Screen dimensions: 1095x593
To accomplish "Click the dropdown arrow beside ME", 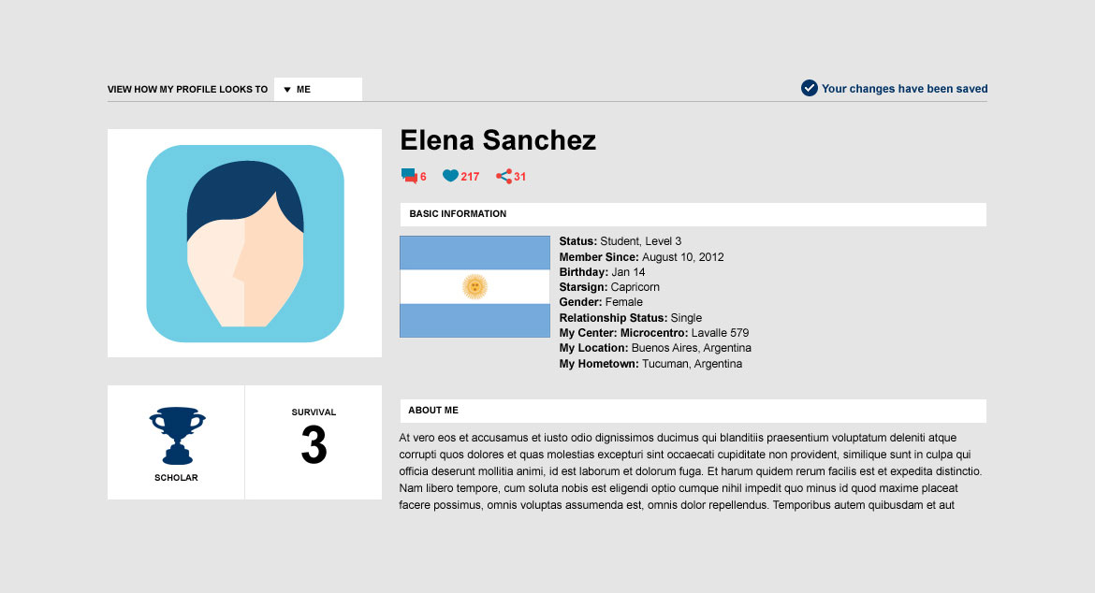I will pos(287,90).
